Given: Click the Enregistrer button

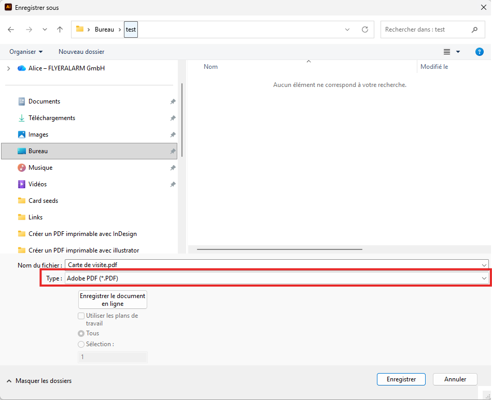Looking at the screenshot, I should click(x=401, y=379).
